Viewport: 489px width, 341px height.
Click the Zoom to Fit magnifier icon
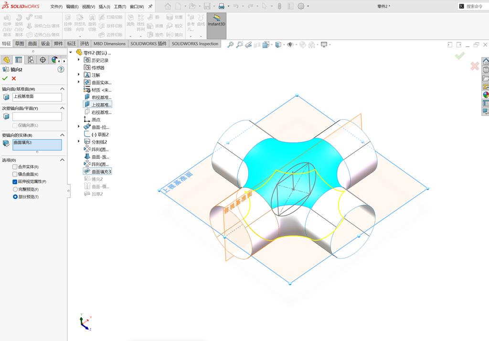click(231, 45)
